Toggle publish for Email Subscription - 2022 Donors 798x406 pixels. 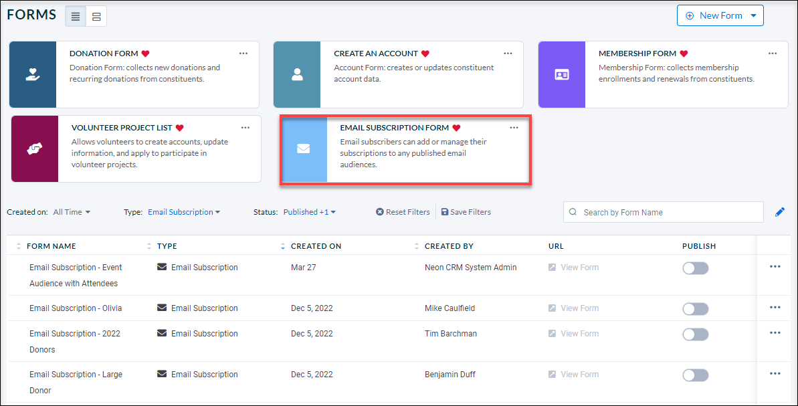(x=695, y=334)
